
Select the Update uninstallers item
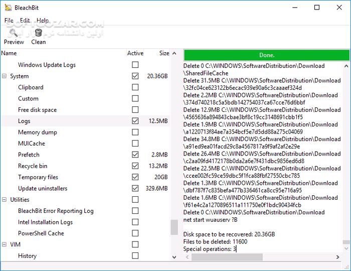(x=43, y=188)
